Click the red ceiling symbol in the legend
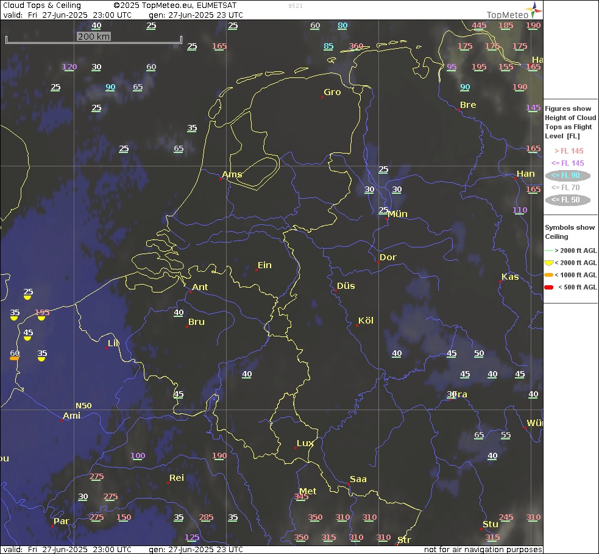Viewport: 599px width, 554px height. [549, 287]
